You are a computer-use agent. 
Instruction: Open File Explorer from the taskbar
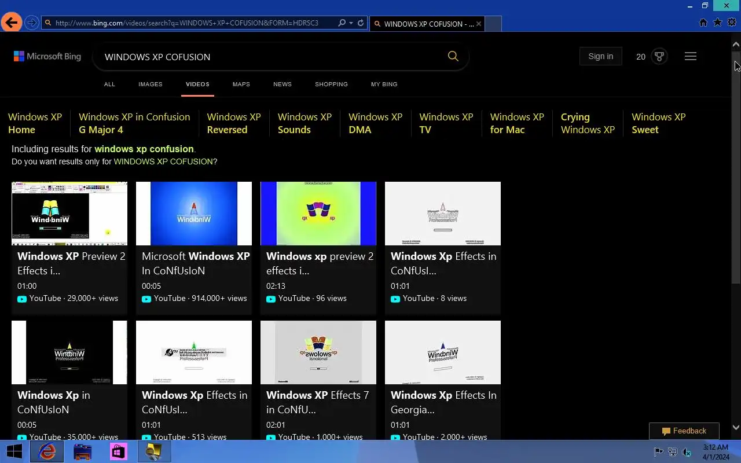click(83, 451)
